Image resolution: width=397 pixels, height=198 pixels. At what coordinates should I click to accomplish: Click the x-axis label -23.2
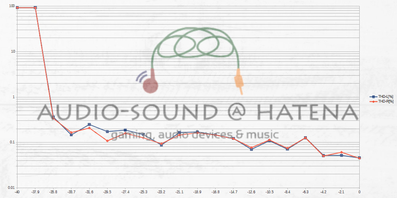[161, 192]
